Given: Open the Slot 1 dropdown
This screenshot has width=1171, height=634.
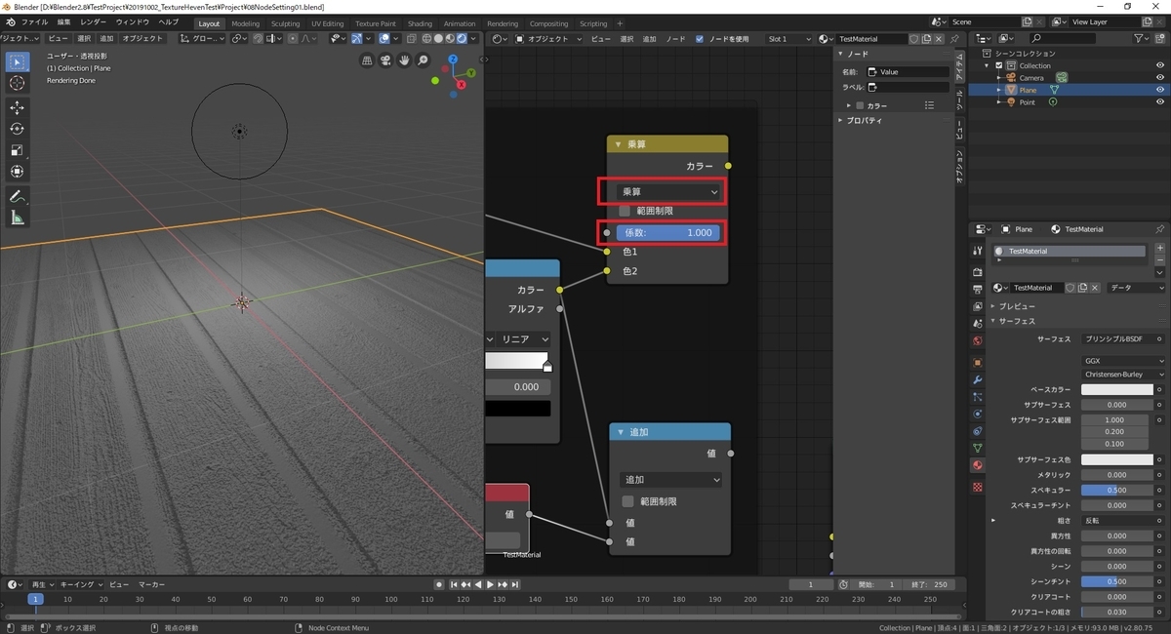Looking at the screenshot, I should point(789,38).
